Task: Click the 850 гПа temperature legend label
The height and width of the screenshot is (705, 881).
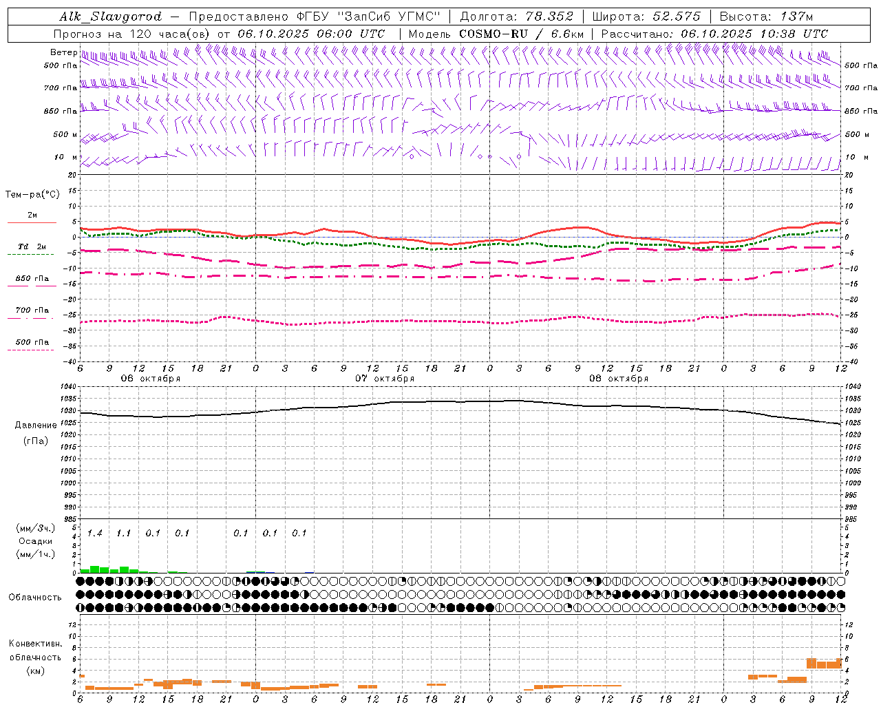Action: pyautogui.click(x=32, y=279)
